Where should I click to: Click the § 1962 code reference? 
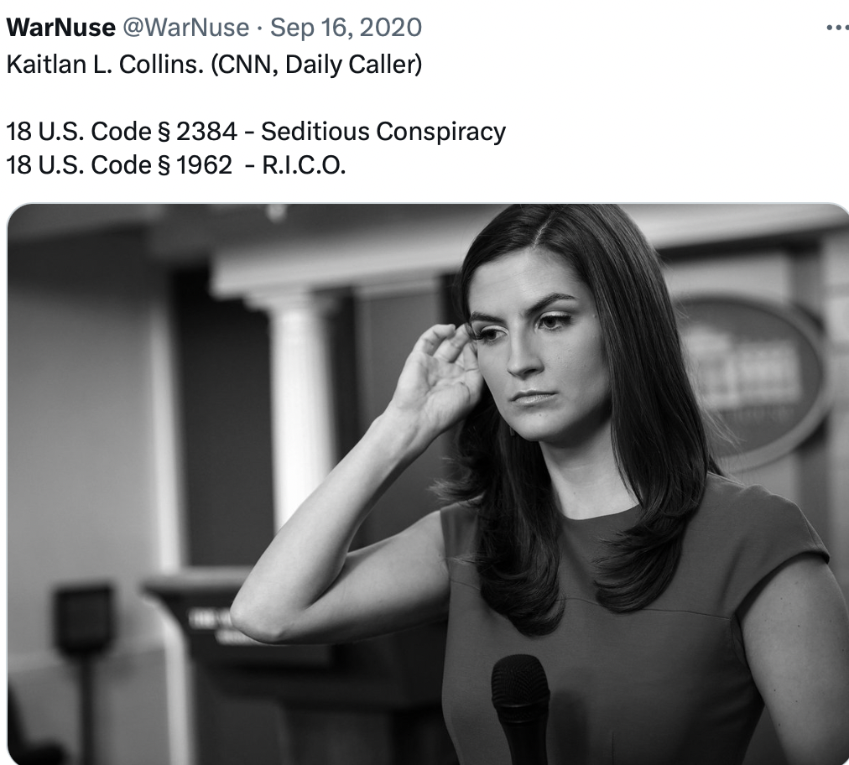point(195,165)
